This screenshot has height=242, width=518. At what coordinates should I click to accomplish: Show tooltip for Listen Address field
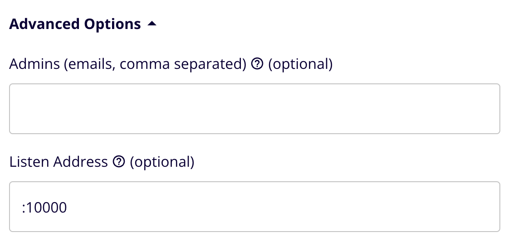click(119, 162)
